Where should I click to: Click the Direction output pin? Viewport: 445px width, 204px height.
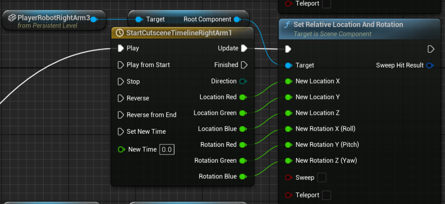243,81
